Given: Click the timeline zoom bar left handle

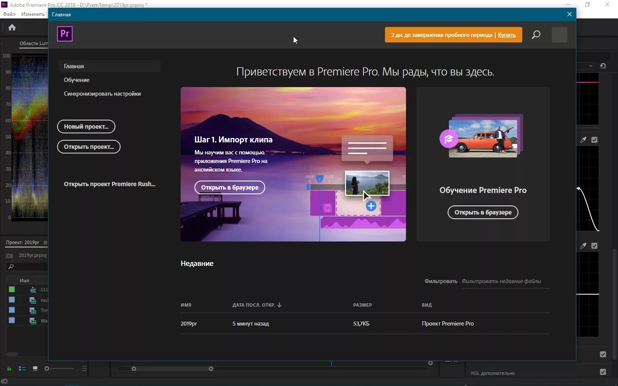Looking at the screenshot, I should (x=134, y=369).
